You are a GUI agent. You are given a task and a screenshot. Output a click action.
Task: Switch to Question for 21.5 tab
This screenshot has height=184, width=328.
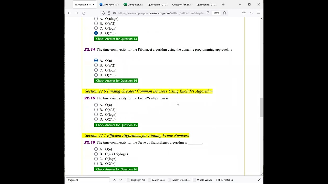[x=182, y=5]
